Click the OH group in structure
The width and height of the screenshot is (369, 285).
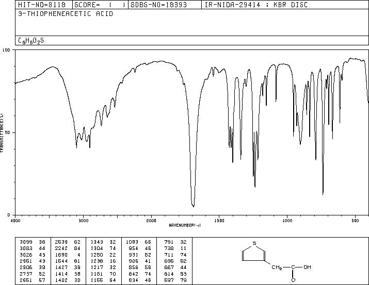pyautogui.click(x=307, y=267)
